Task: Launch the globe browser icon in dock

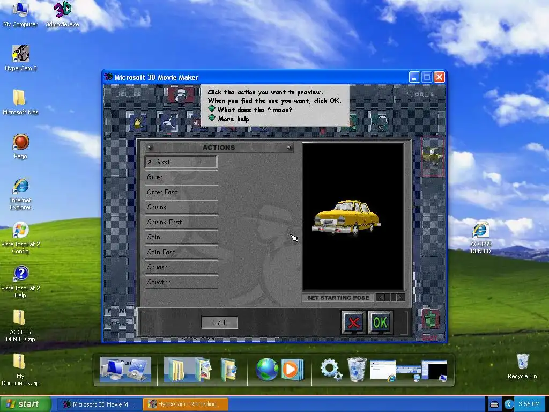Action: [267, 369]
